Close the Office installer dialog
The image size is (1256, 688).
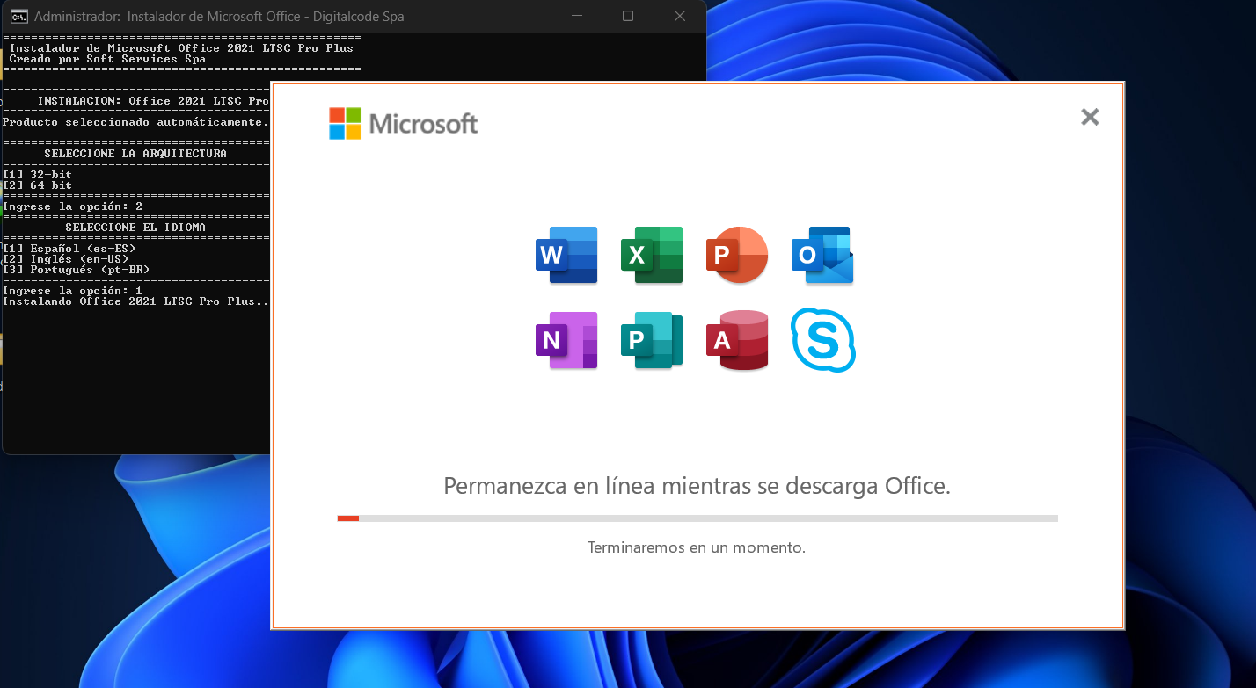coord(1090,117)
